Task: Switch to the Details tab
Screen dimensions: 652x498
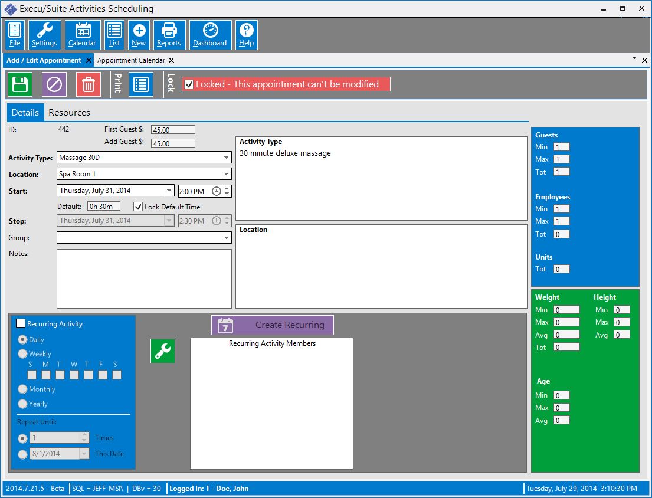Action: point(25,113)
